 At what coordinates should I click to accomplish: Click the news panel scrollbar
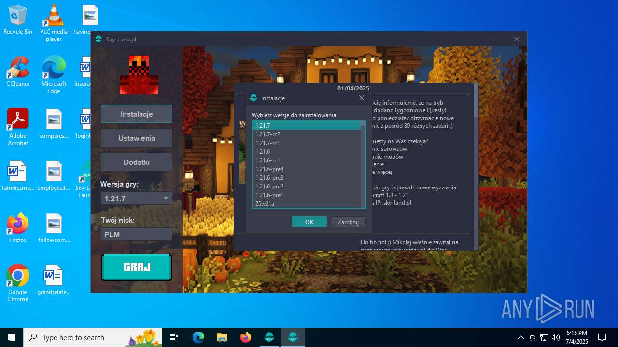[x=476, y=166]
